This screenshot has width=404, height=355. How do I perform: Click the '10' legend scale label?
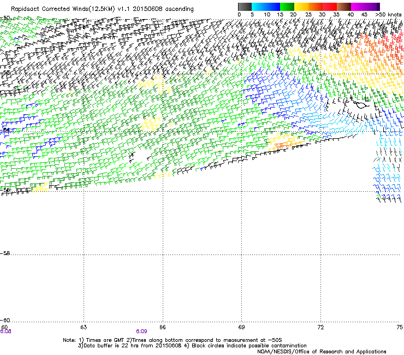267,15
